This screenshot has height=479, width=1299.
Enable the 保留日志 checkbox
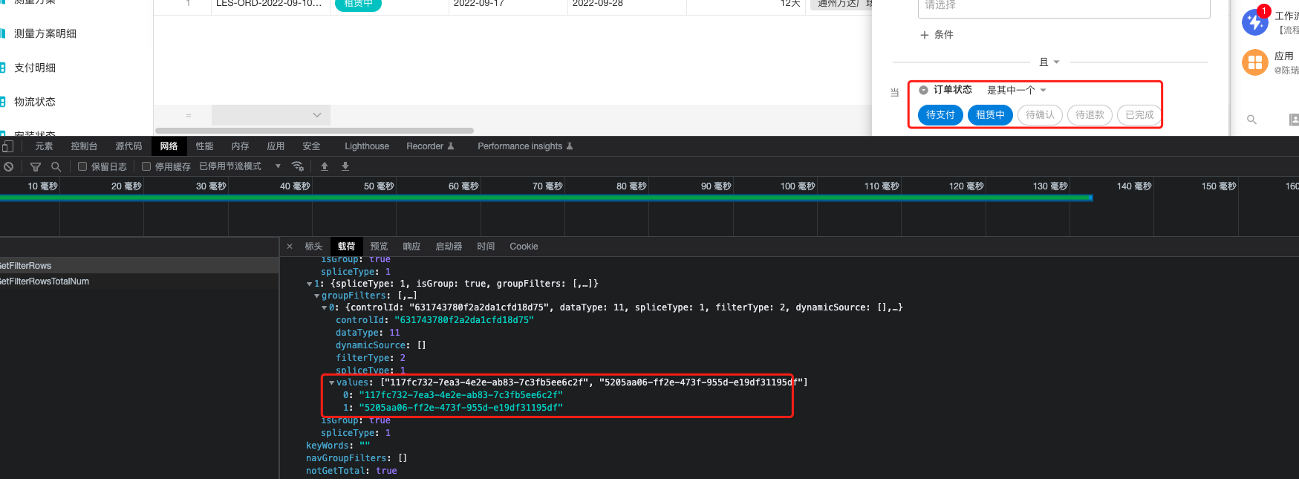(82, 166)
